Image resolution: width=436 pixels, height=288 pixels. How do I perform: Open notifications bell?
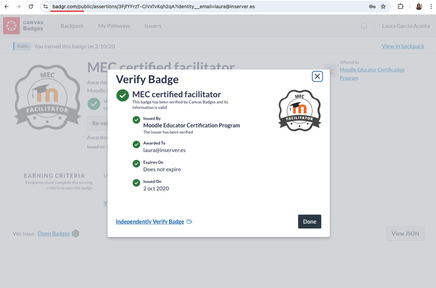click(x=364, y=26)
